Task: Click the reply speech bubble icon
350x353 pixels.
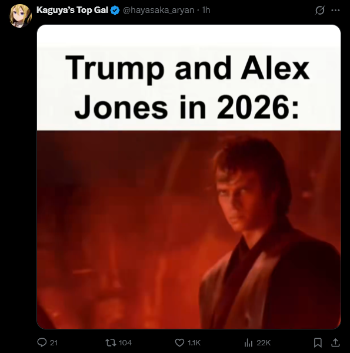Action: 42,342
